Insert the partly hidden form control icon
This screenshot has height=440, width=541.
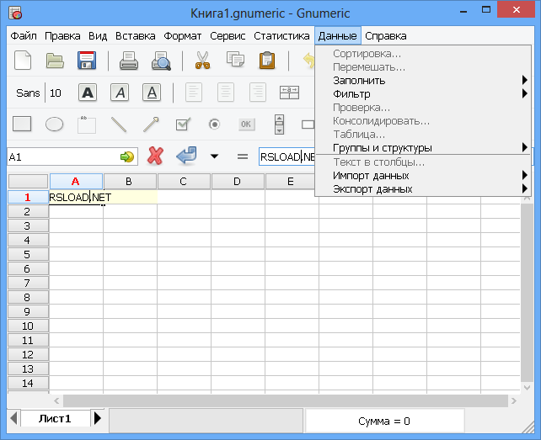click(x=308, y=125)
